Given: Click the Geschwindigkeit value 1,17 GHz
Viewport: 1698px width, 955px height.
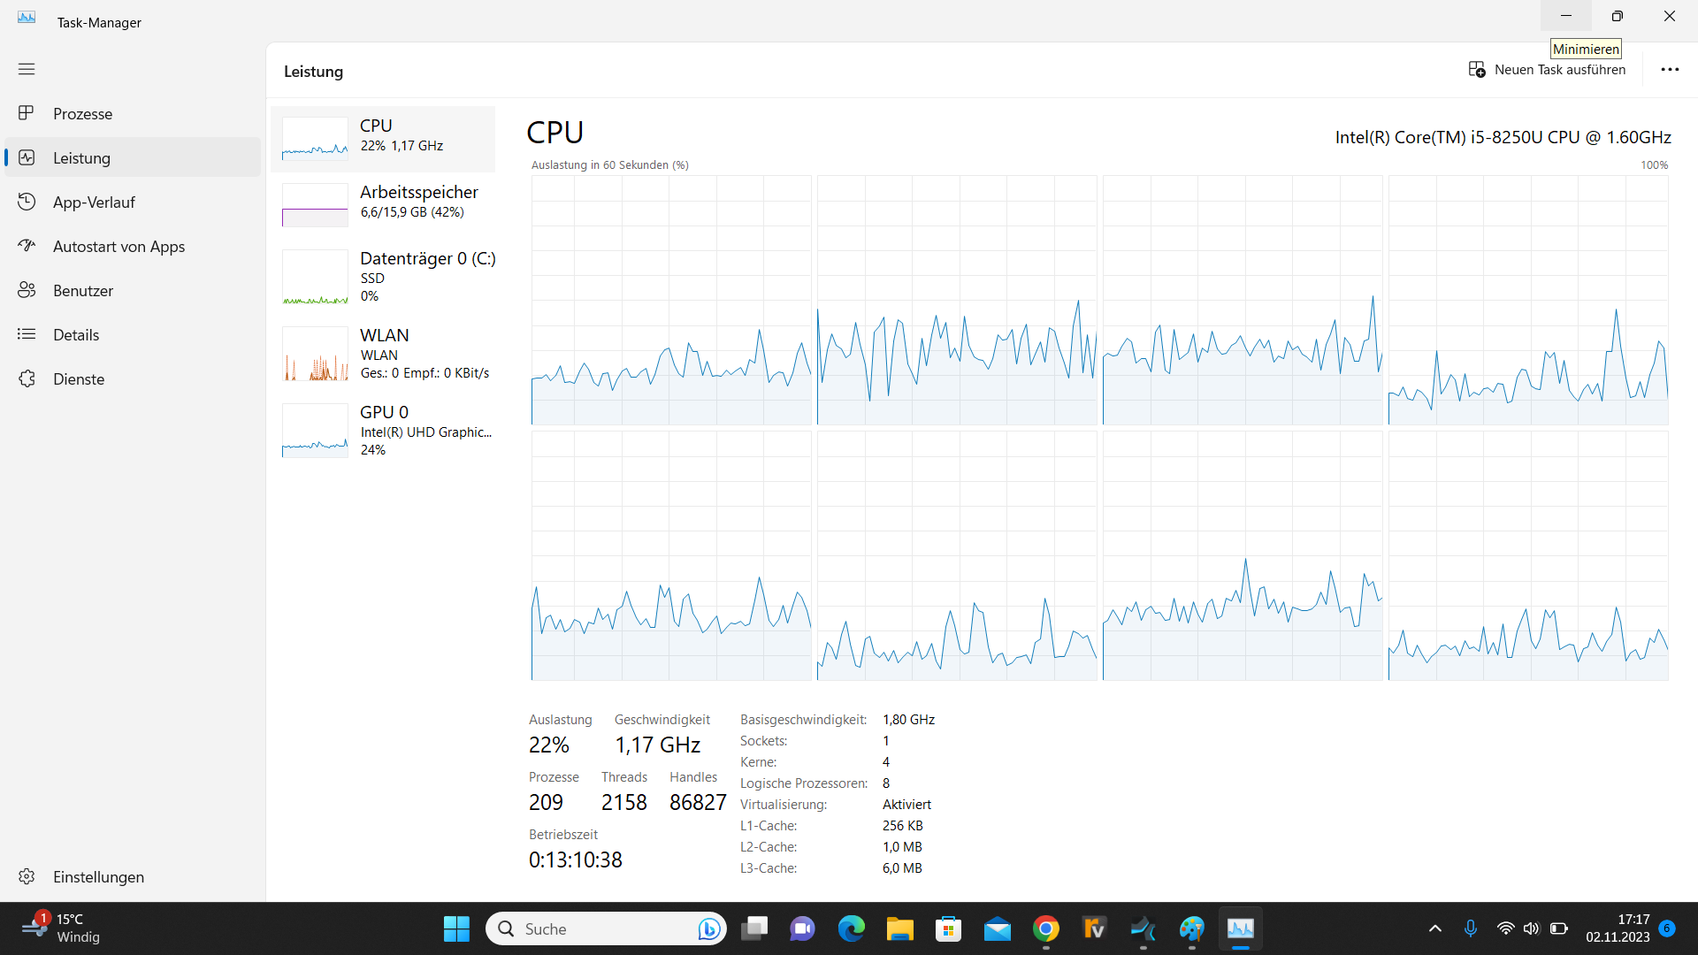Looking at the screenshot, I should click(x=658, y=745).
